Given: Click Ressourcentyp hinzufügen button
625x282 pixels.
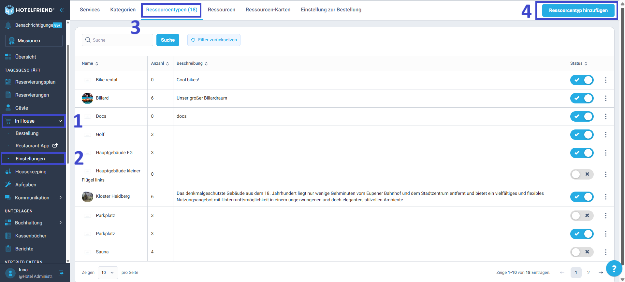Looking at the screenshot, I should point(578,10).
